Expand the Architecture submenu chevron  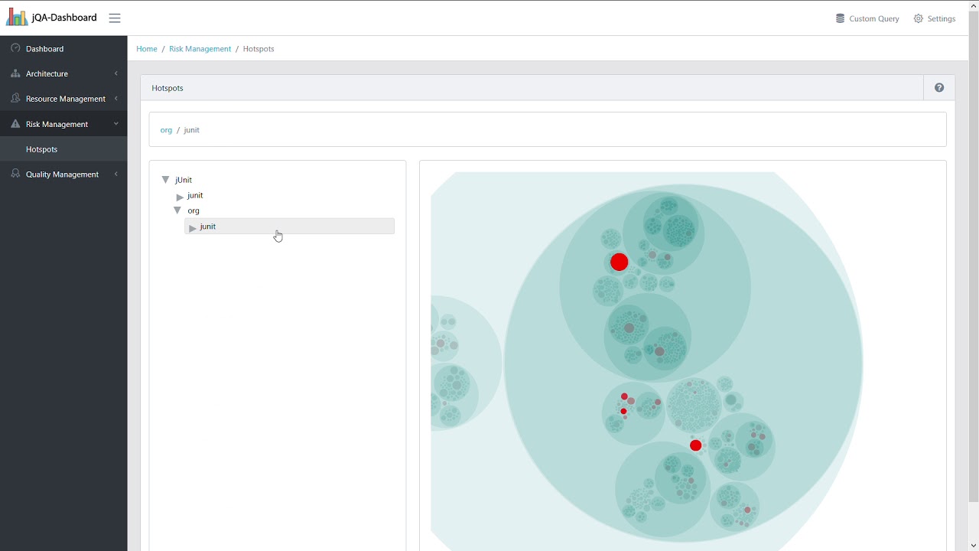pos(116,73)
